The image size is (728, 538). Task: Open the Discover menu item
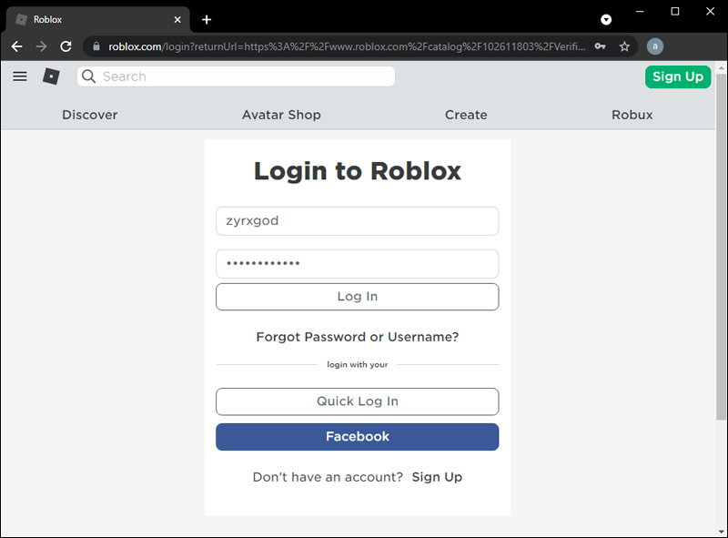pyautogui.click(x=90, y=115)
